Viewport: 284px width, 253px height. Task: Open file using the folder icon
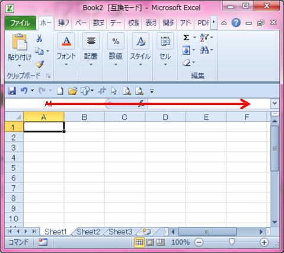[x=72, y=91]
